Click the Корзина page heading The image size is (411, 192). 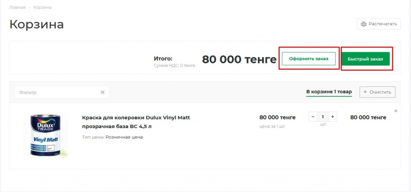[x=37, y=24]
